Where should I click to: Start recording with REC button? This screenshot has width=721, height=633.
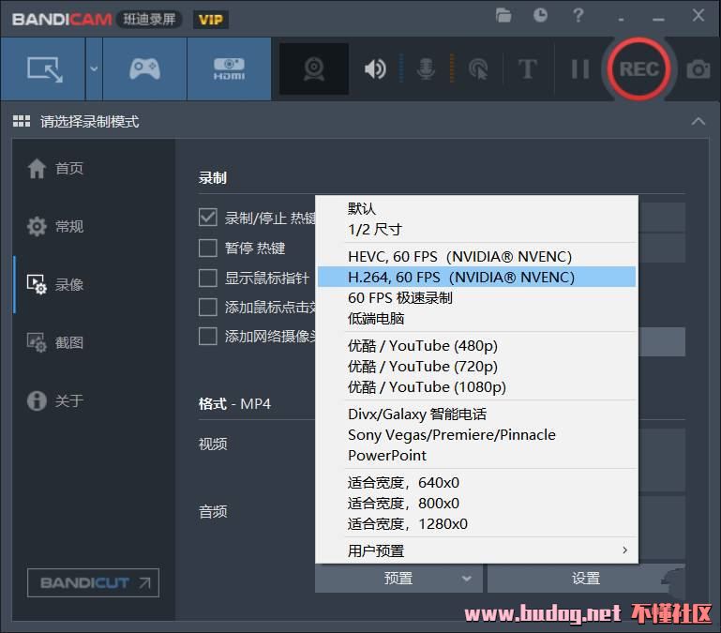pyautogui.click(x=638, y=69)
